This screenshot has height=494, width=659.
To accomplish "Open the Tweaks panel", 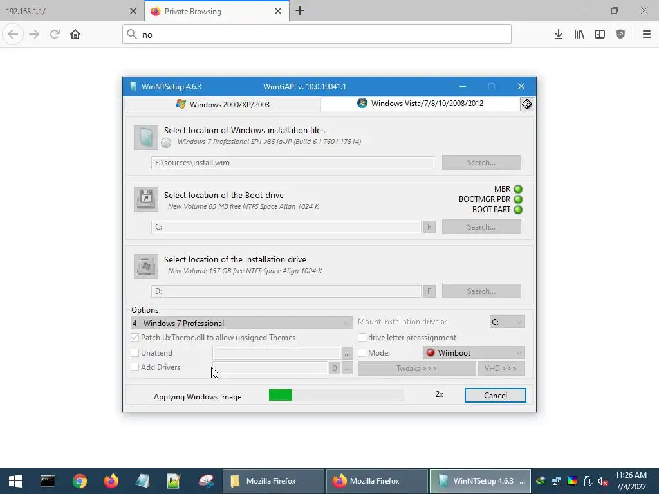I will point(416,369).
